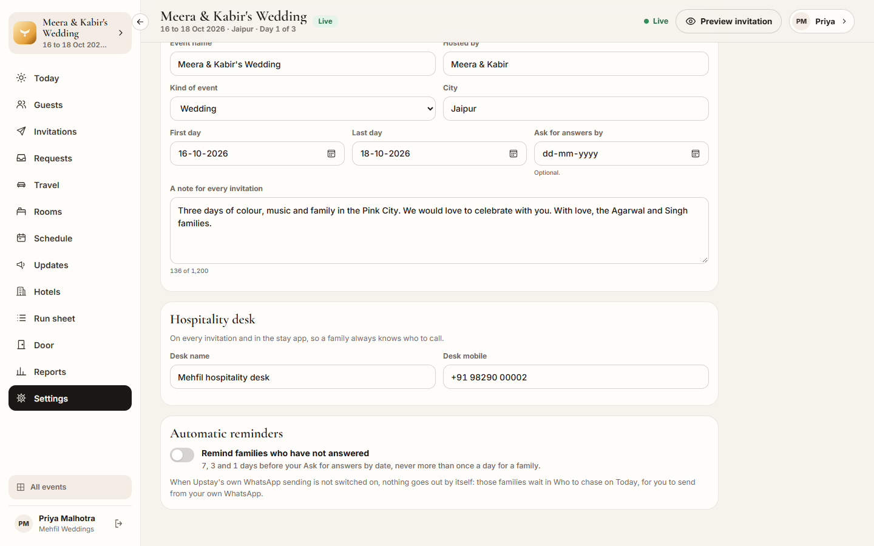874x546 pixels.
Task: Click the Requests inbox icon
Action: (21, 158)
